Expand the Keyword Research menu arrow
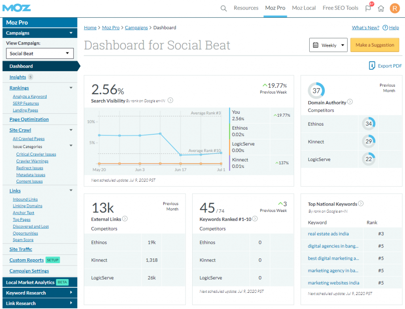Screen dimensions: 405x309 point(71,292)
